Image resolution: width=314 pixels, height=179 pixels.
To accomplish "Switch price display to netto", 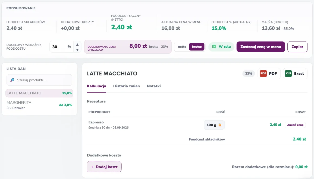I will [x=182, y=47].
